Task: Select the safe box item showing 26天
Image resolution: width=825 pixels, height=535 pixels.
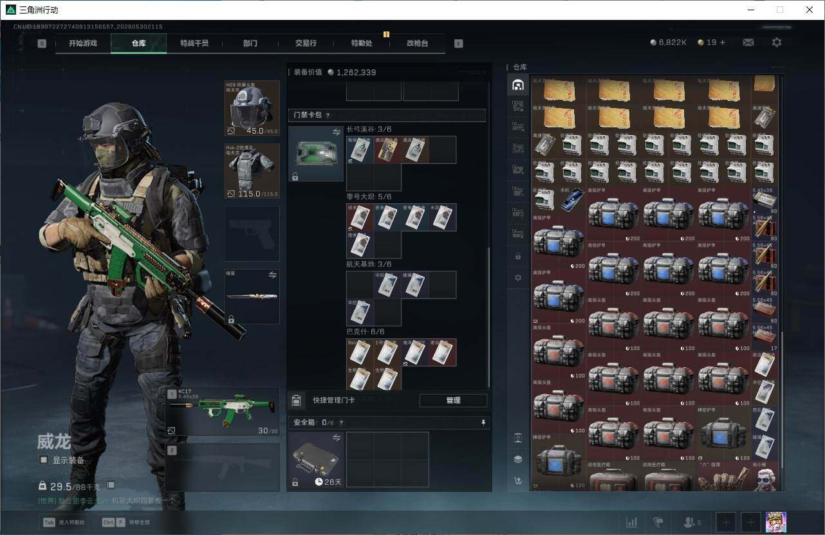Action: click(316, 460)
